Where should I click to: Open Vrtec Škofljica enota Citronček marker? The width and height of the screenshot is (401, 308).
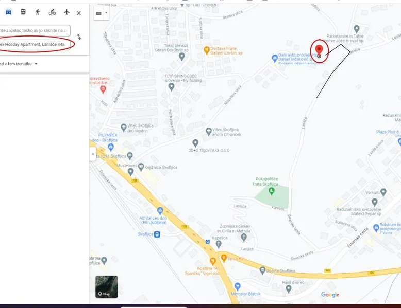click(208, 131)
